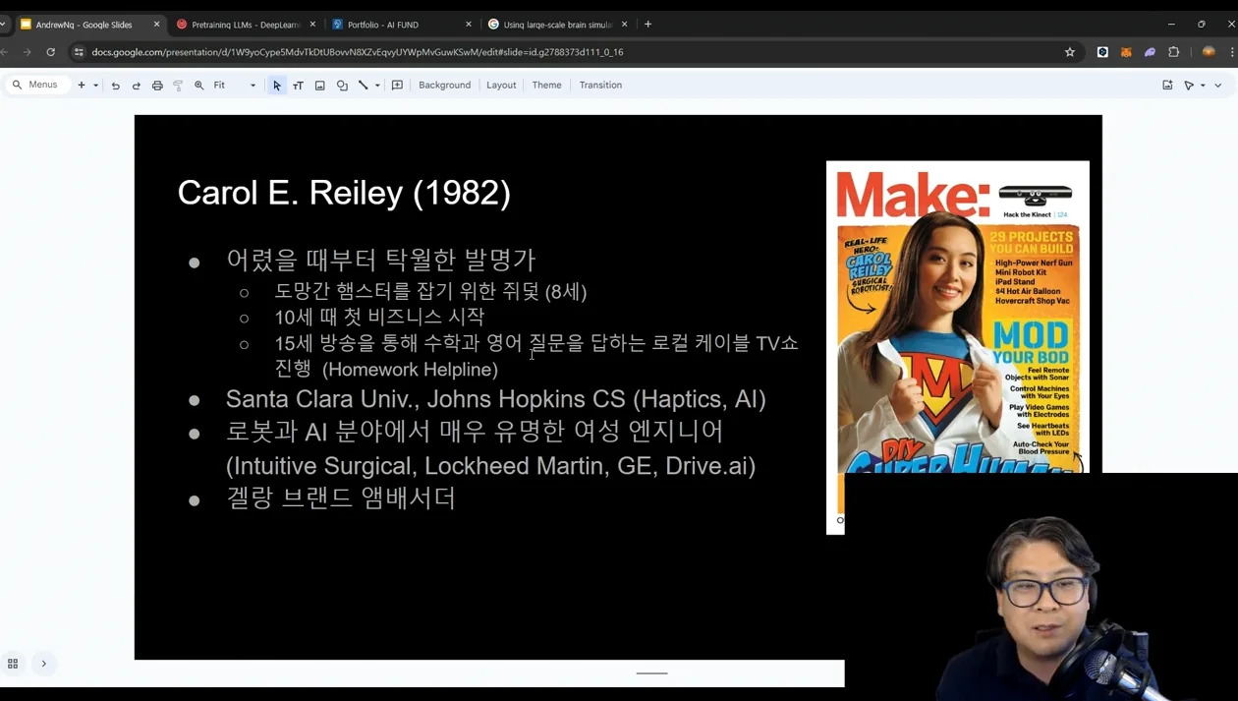
Task: Expand the filmstrip panel with arrow
Action: (x=44, y=664)
